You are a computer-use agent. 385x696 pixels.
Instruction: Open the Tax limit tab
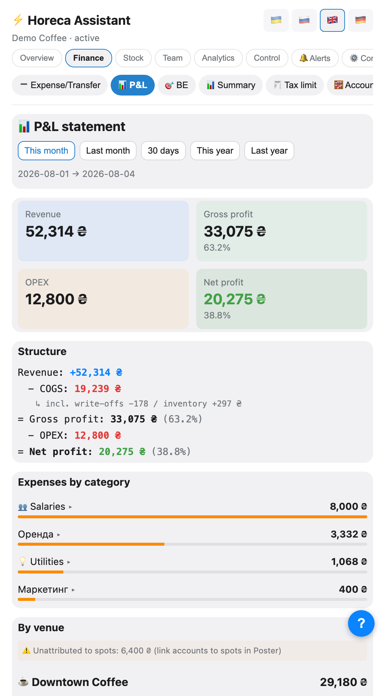click(x=295, y=85)
